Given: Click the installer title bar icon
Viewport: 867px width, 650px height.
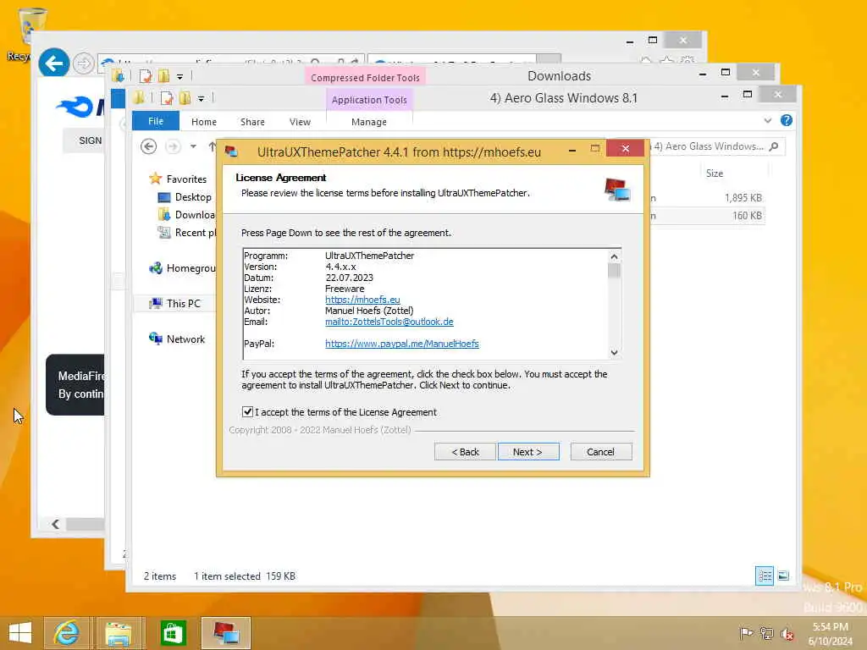Looking at the screenshot, I should click(x=231, y=151).
